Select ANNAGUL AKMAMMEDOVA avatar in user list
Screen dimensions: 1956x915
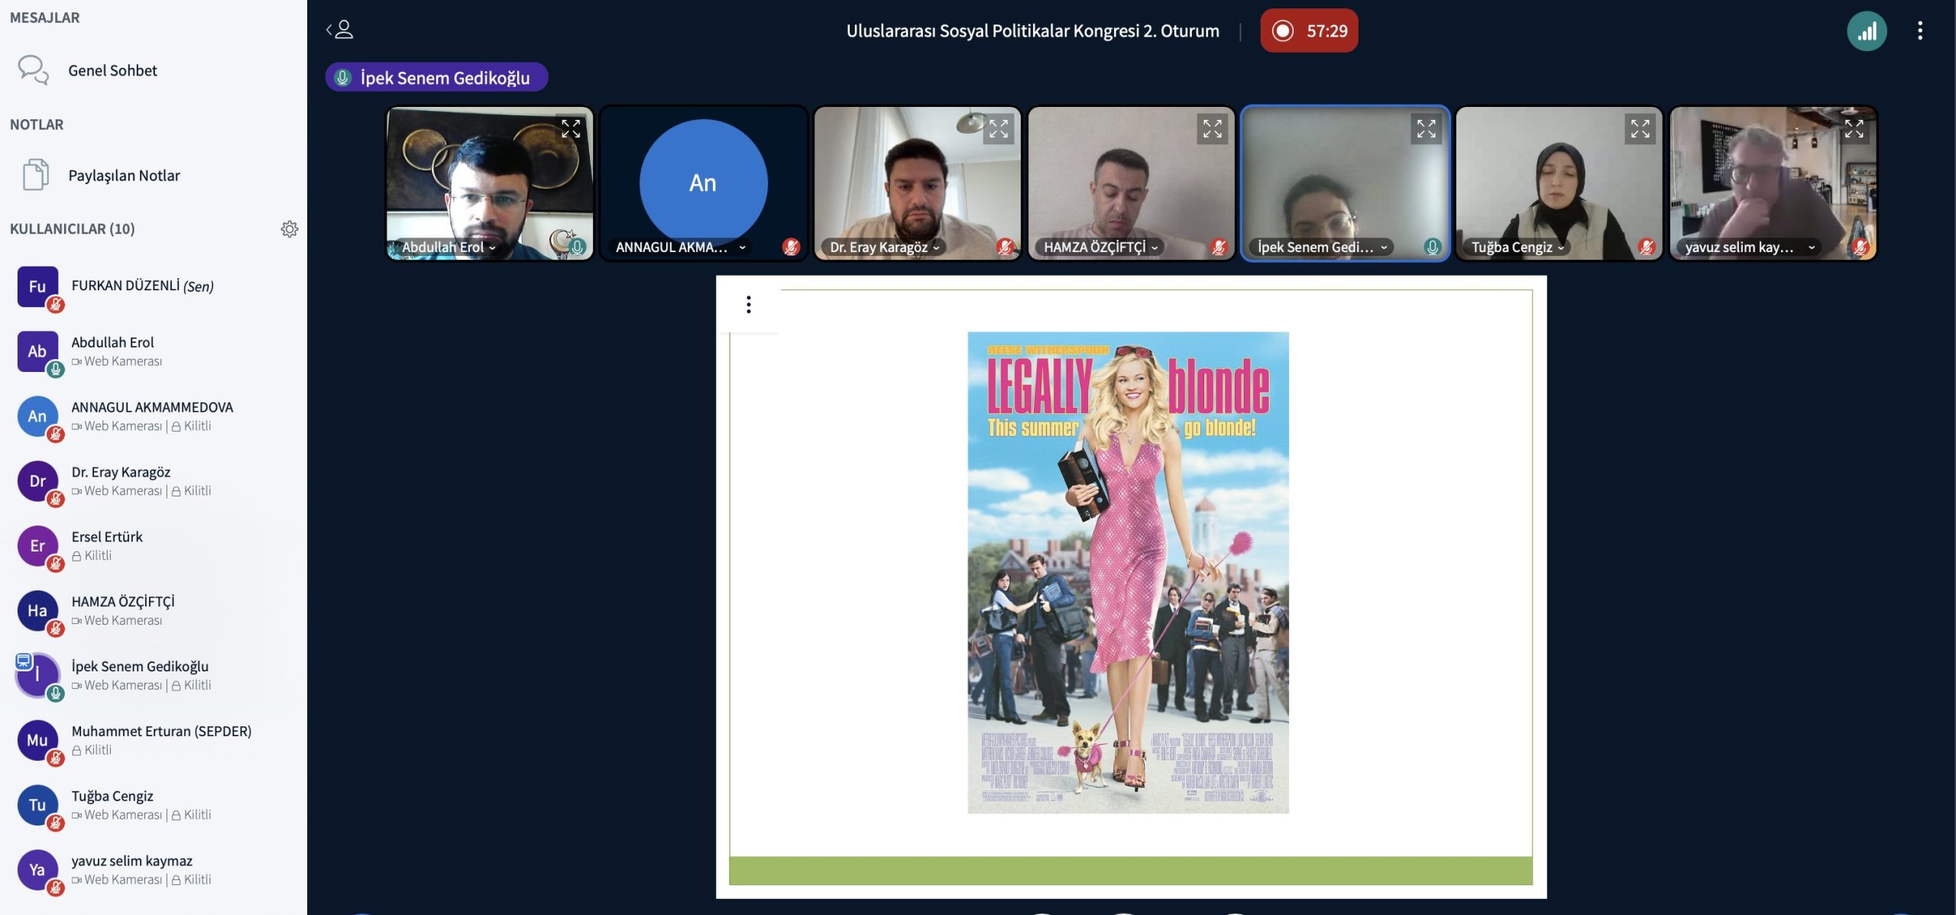37,416
